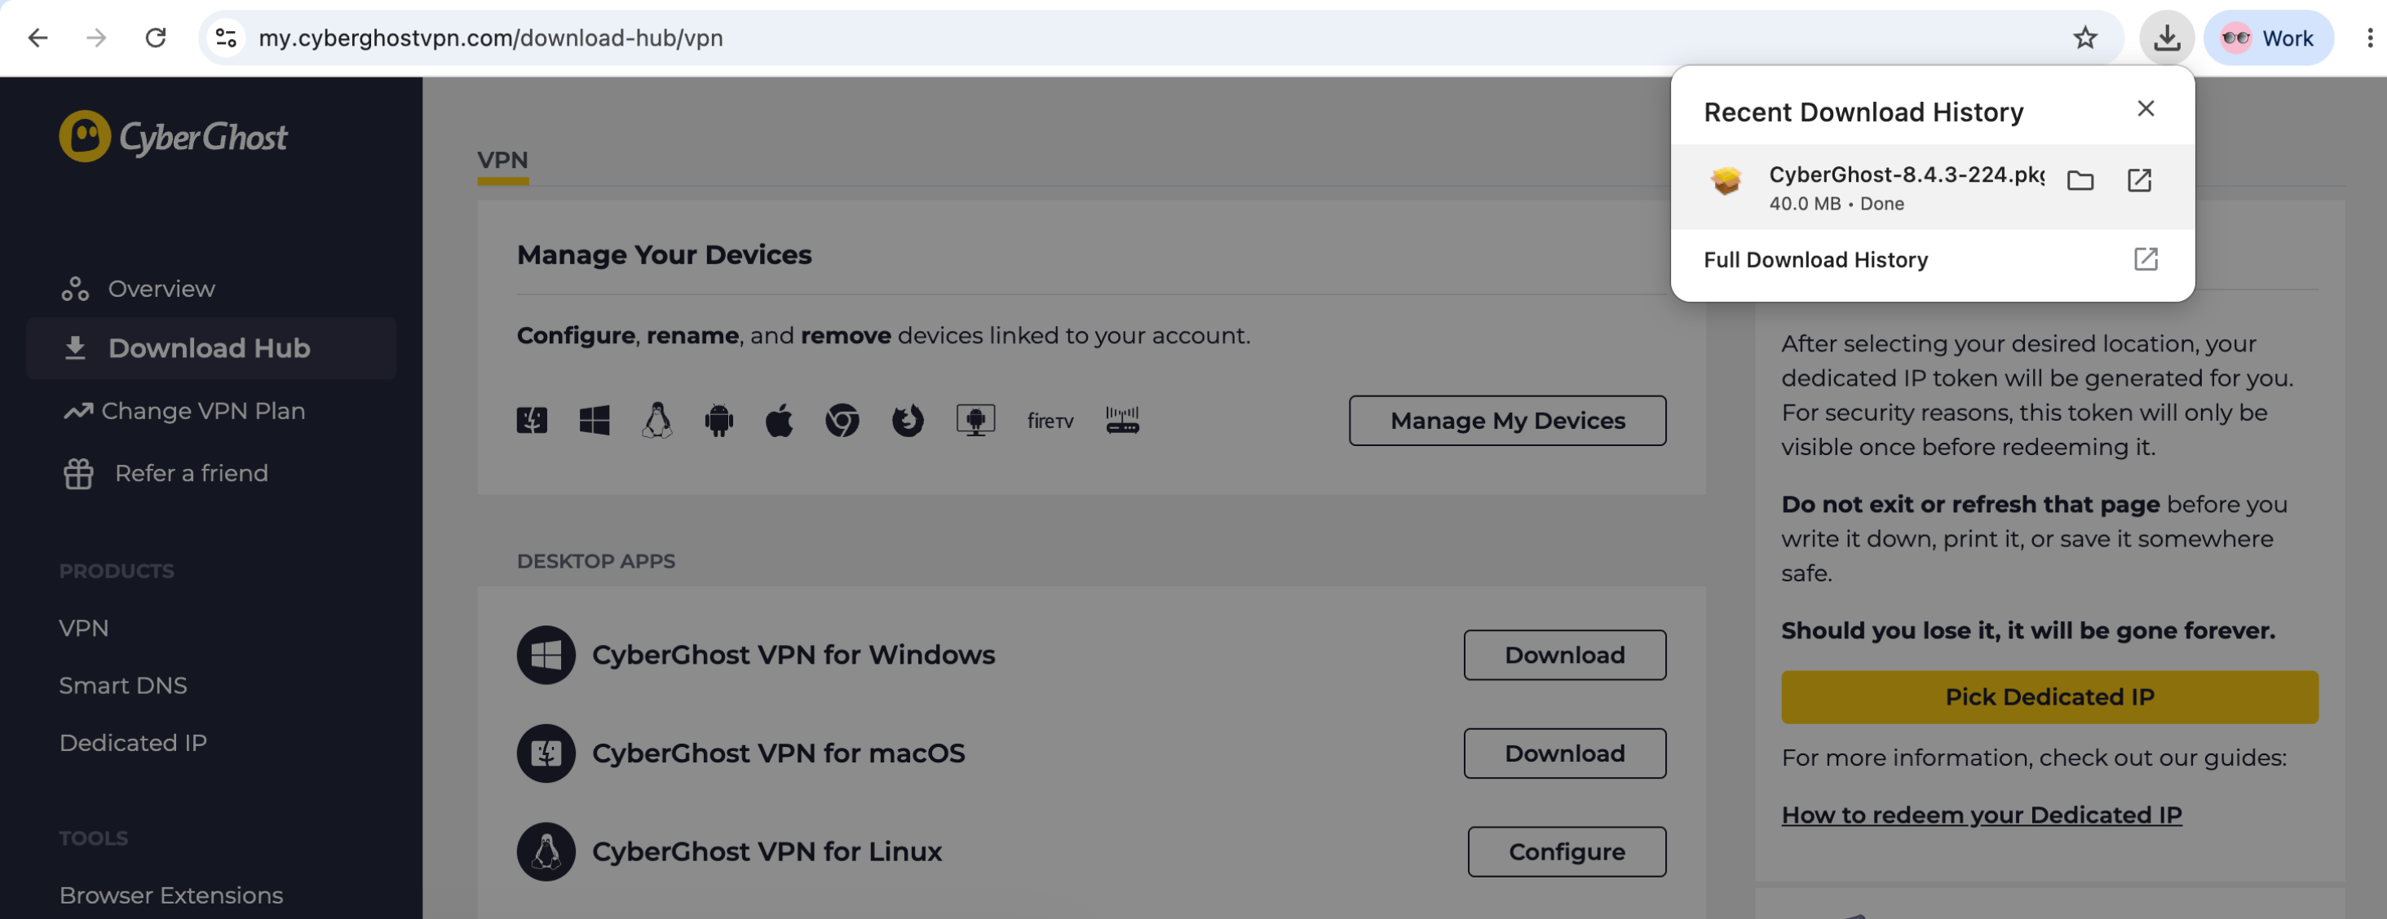The width and height of the screenshot is (2387, 919).
Task: Open the Work profile button
Action: 2269,38
